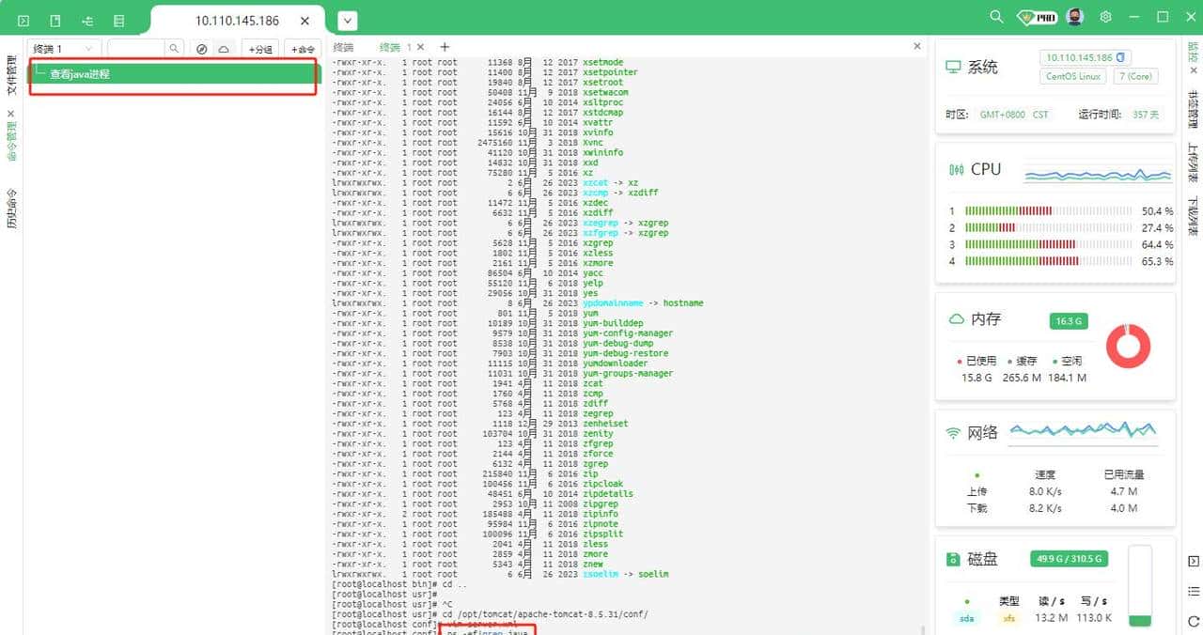Click the 357 天 uptime value

pos(1147,115)
